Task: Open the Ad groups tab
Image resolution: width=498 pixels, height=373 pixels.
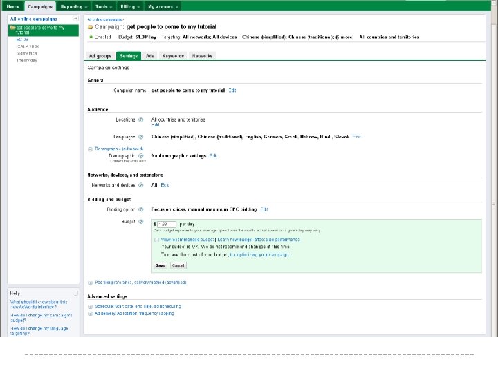Action: click(100, 55)
